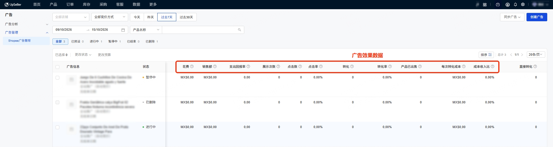Screen dimensions: 553x147
Task: Open the 首页 menu in top navigation
Action: click(37, 5)
